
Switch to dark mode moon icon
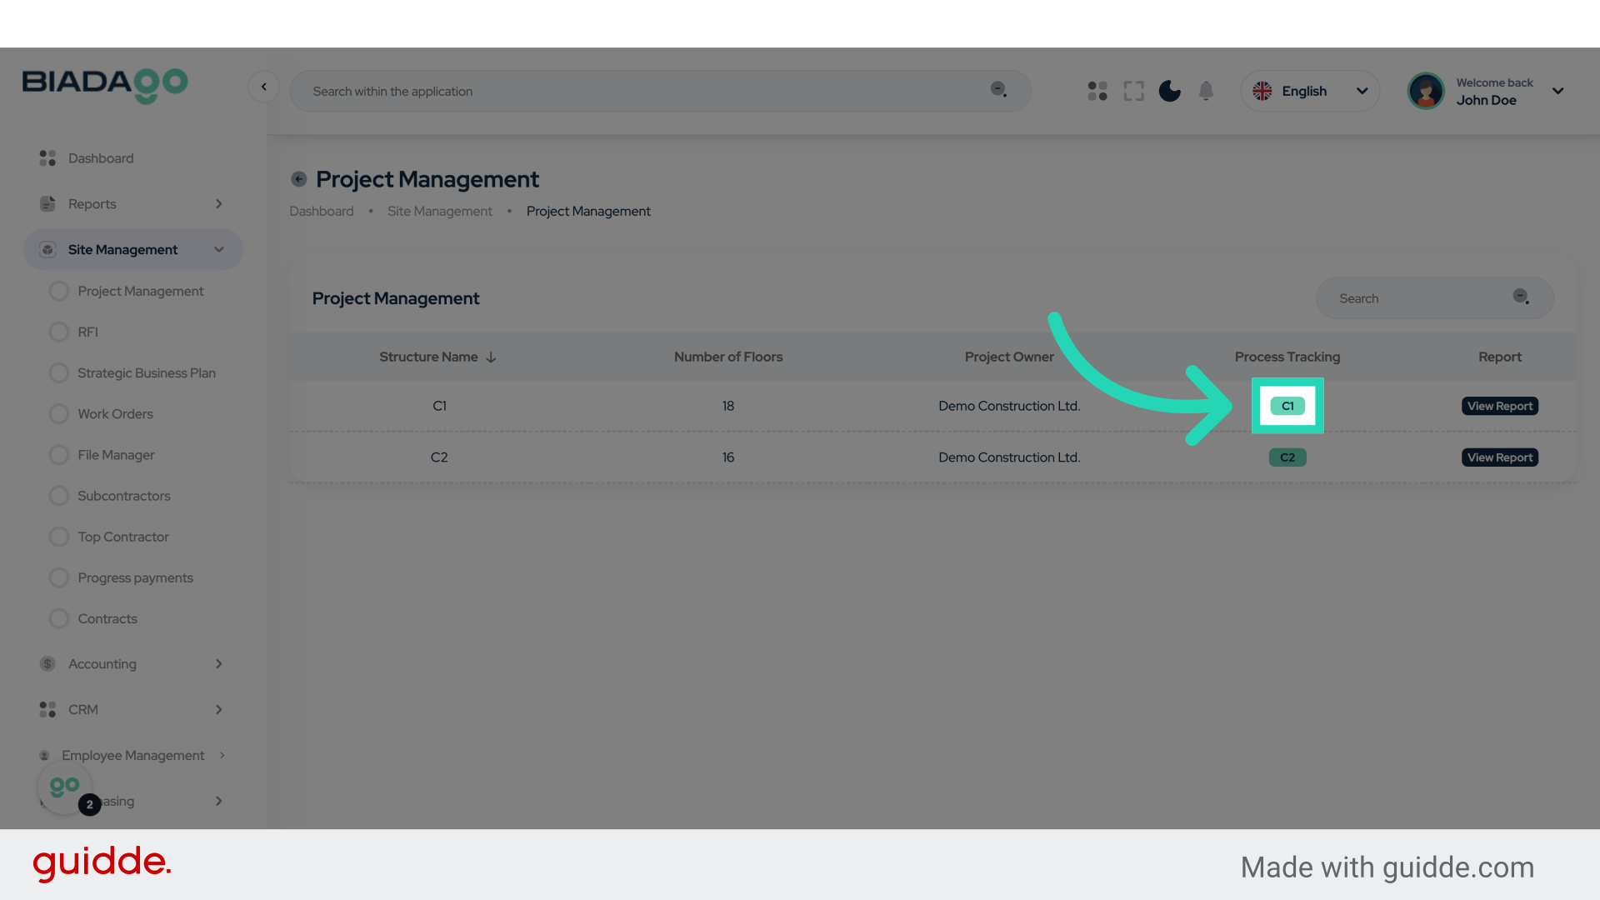(1169, 91)
